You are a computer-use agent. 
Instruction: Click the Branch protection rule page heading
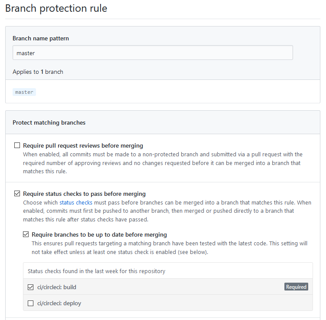point(56,9)
